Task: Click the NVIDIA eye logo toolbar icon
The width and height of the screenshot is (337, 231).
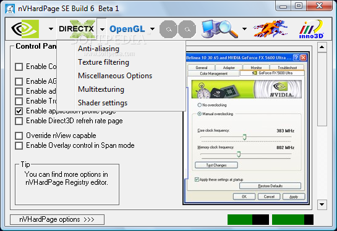Action: [x=25, y=29]
